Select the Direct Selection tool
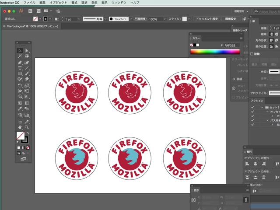 [x=27, y=51]
